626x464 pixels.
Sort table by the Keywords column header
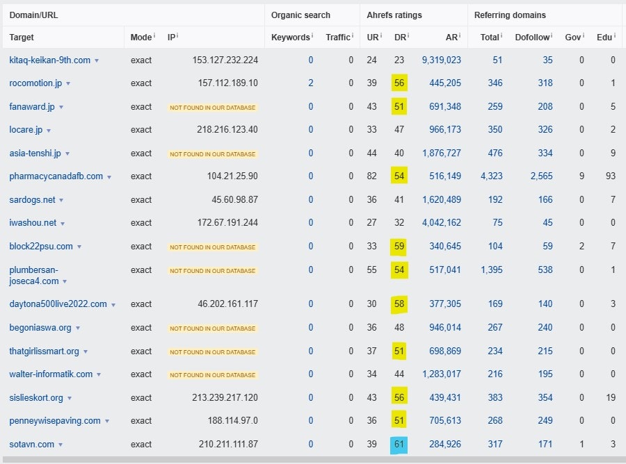(x=290, y=37)
